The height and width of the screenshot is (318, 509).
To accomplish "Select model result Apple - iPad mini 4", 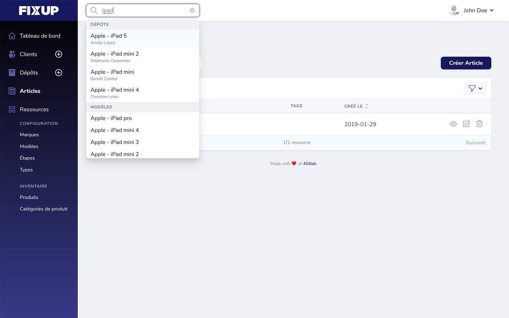I will [x=143, y=130].
